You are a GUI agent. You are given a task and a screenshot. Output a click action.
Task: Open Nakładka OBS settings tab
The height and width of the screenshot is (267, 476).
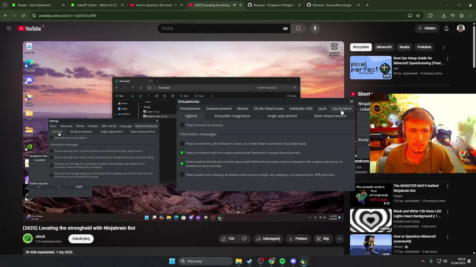[301, 109]
